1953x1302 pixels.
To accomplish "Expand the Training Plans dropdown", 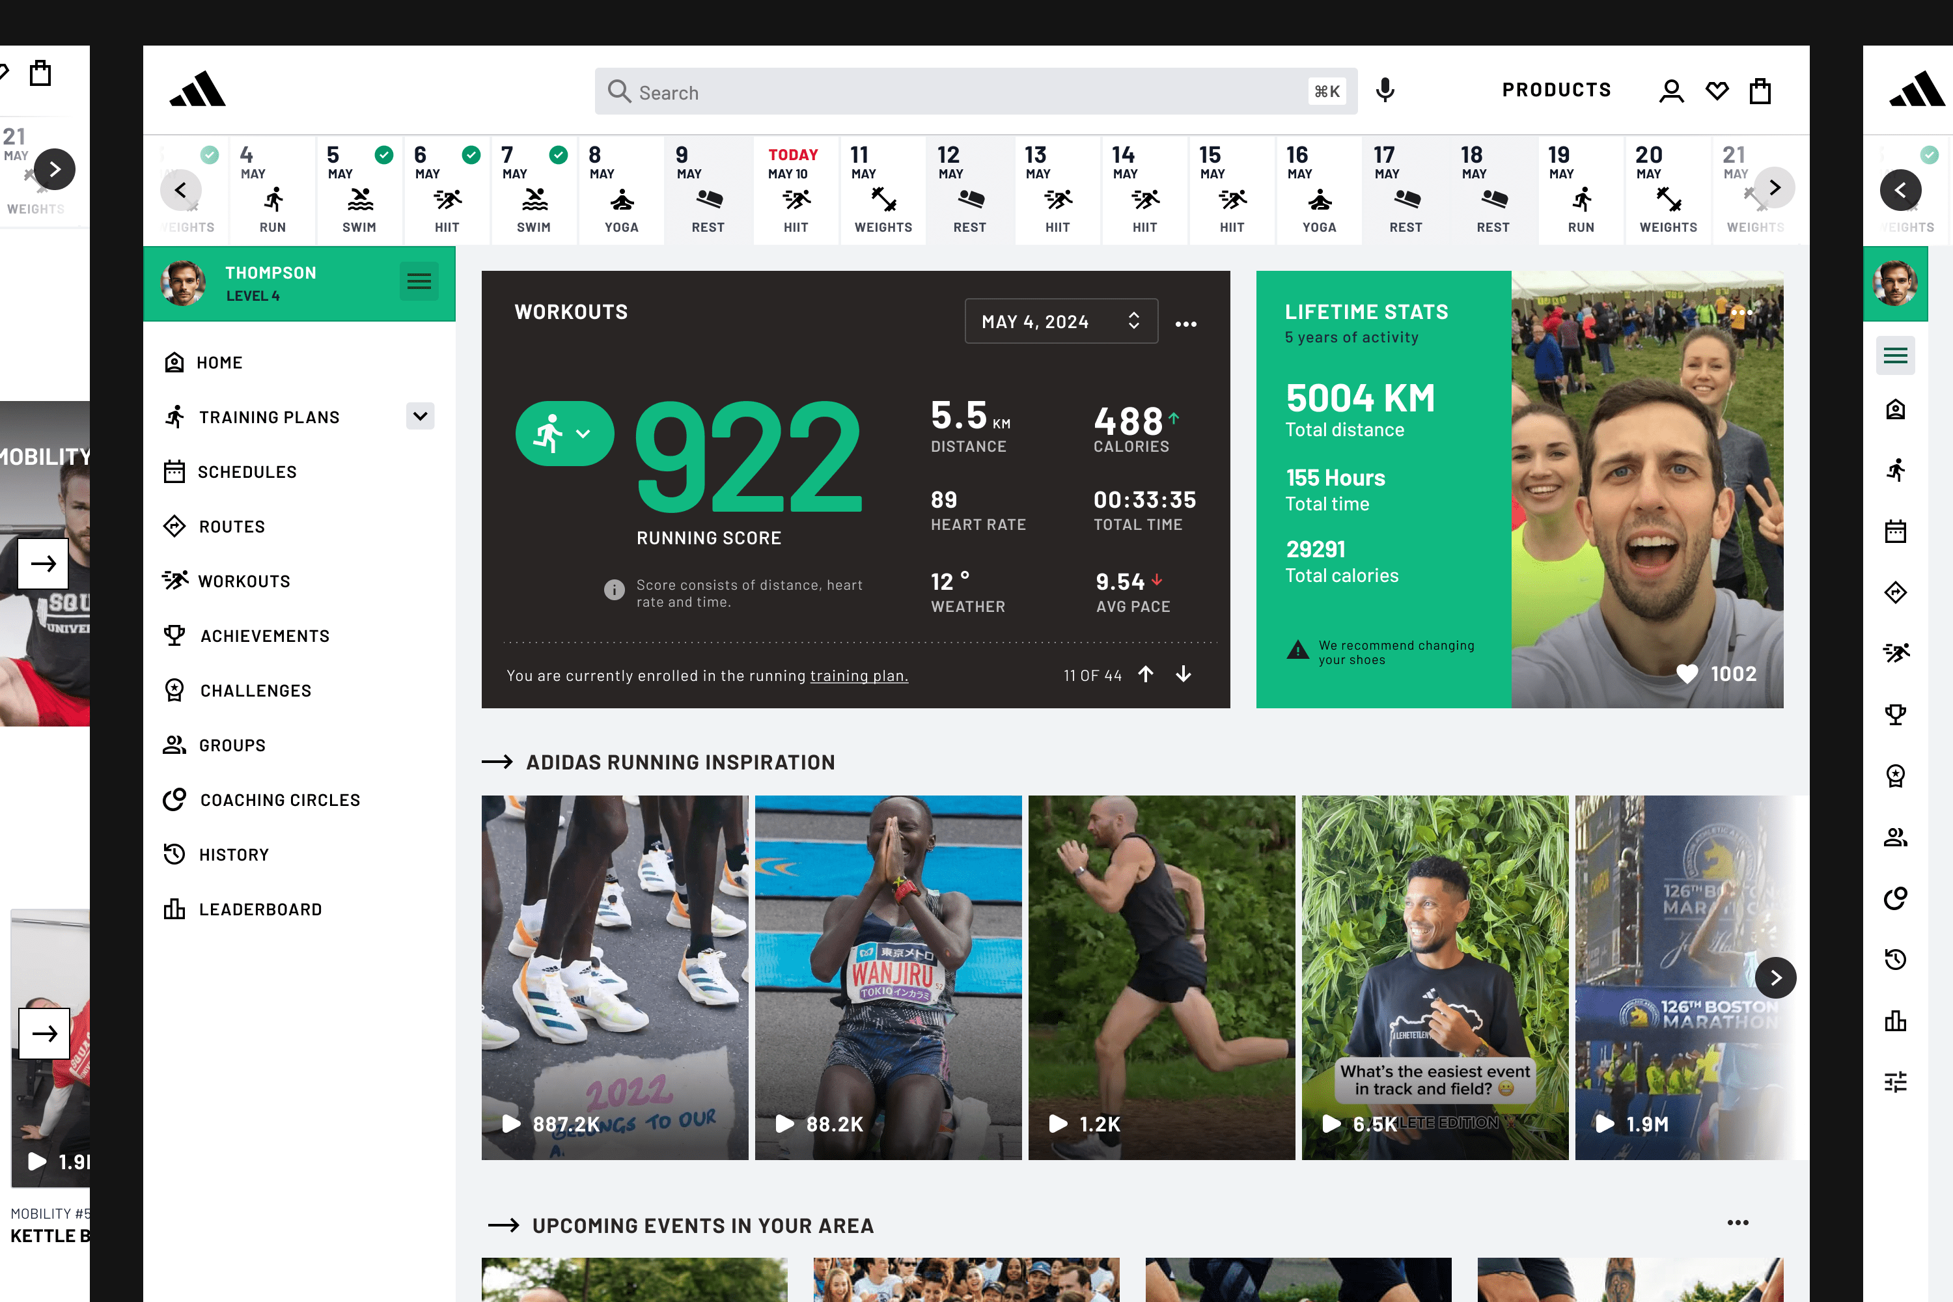I will pyautogui.click(x=420, y=417).
